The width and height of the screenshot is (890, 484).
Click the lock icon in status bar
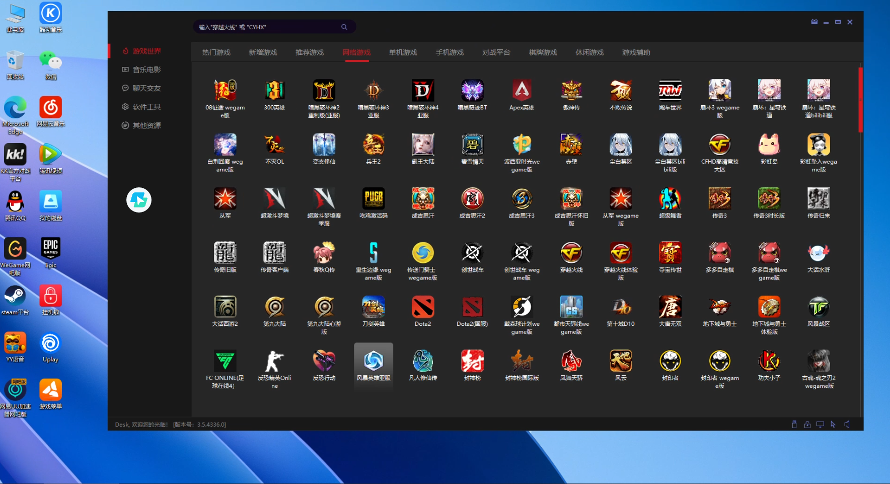[x=807, y=425]
